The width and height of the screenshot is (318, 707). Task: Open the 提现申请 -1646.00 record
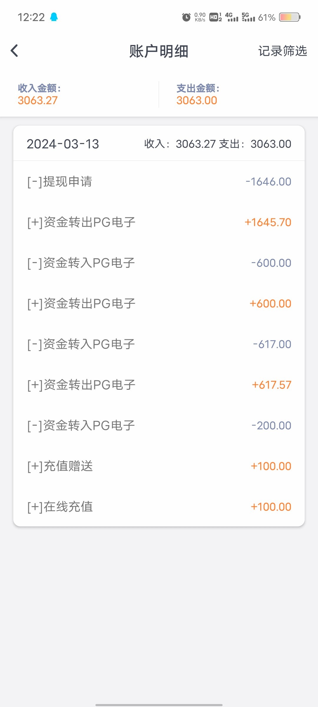(159, 181)
